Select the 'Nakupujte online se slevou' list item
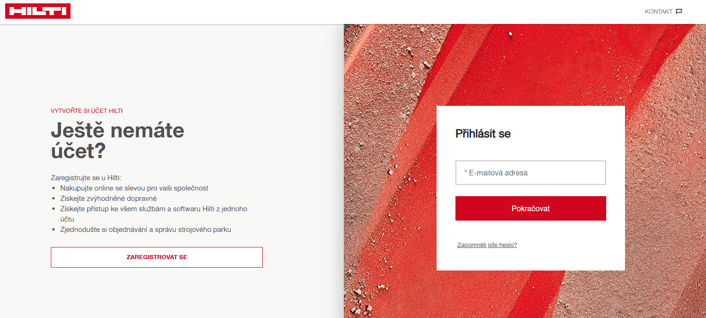 [x=134, y=188]
